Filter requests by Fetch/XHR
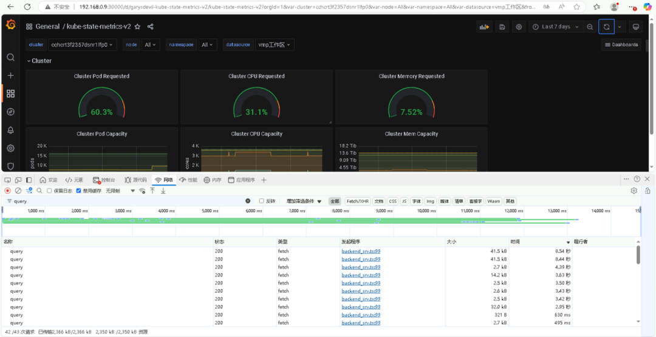This screenshot has width=656, height=337. click(x=358, y=201)
